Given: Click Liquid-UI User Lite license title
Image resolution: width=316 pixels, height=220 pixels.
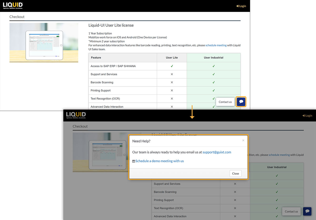Looking at the screenshot, I should click(x=111, y=25).
